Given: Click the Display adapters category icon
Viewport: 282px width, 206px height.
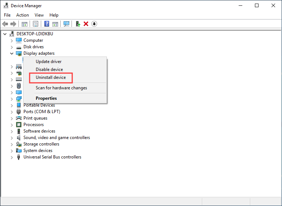Looking at the screenshot, I should point(19,53).
